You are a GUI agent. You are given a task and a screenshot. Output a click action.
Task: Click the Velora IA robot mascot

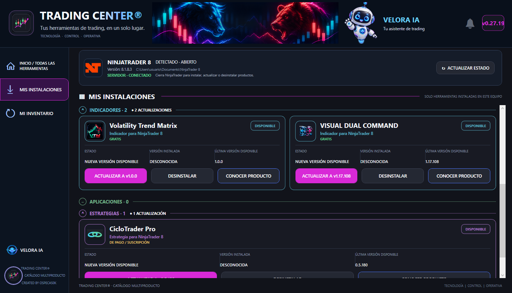pos(361,23)
